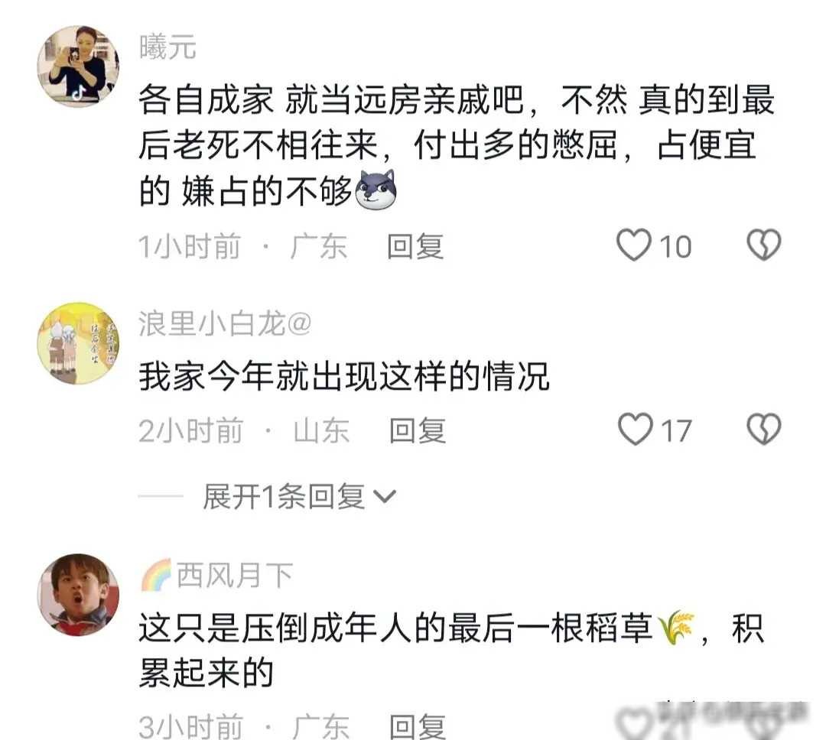Tap the like count 17
Viewport: 826px width, 740px height.
click(676, 431)
